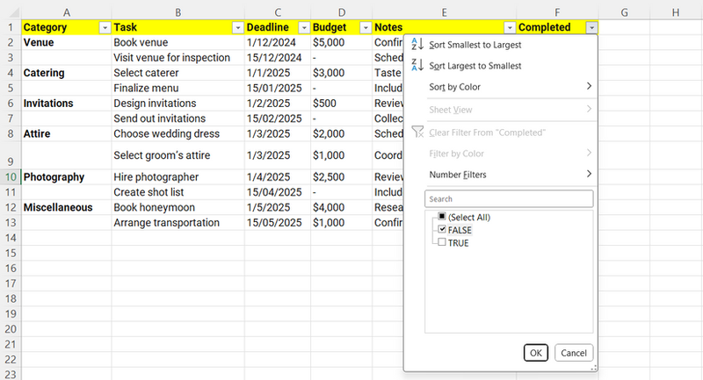The width and height of the screenshot is (703, 380).
Task: Toggle the (Select All) checkbox
Action: (x=442, y=217)
